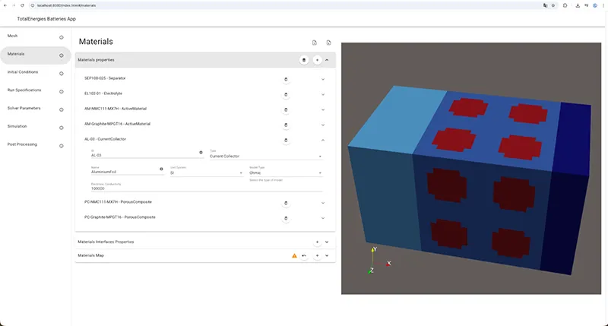Click the Mesh step status circle
This screenshot has width=608, height=326.
(x=62, y=37)
